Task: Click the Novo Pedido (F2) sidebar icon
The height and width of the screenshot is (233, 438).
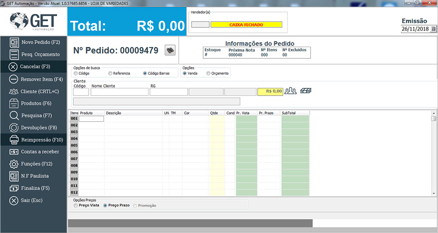Action: point(14,42)
